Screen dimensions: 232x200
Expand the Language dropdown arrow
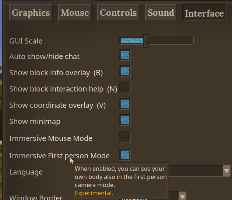click(x=226, y=170)
